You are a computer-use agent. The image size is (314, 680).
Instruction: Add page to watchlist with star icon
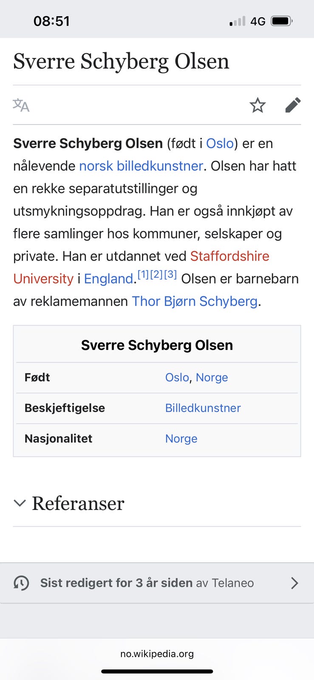point(257,105)
